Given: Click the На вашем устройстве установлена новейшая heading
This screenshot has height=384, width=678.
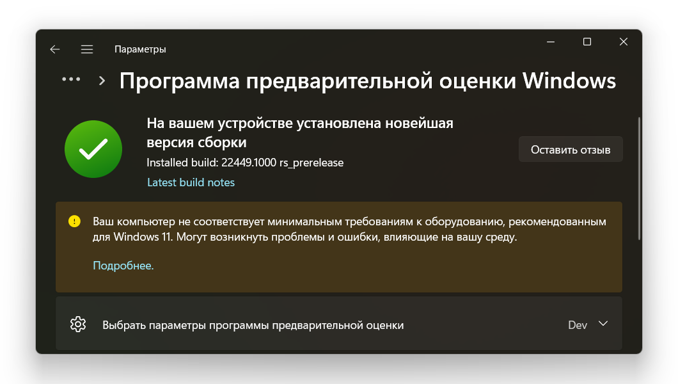Looking at the screenshot, I should click(x=300, y=132).
